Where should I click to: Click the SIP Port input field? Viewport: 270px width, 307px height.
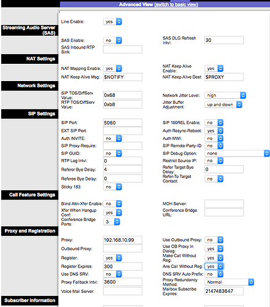123,123
